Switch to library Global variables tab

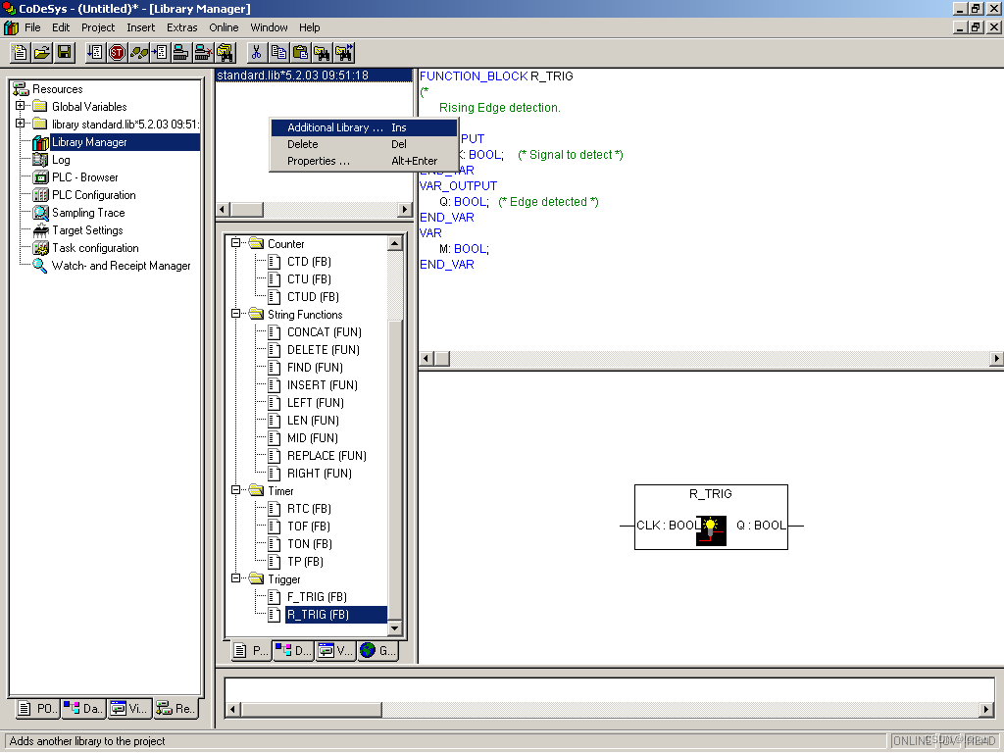(377, 651)
